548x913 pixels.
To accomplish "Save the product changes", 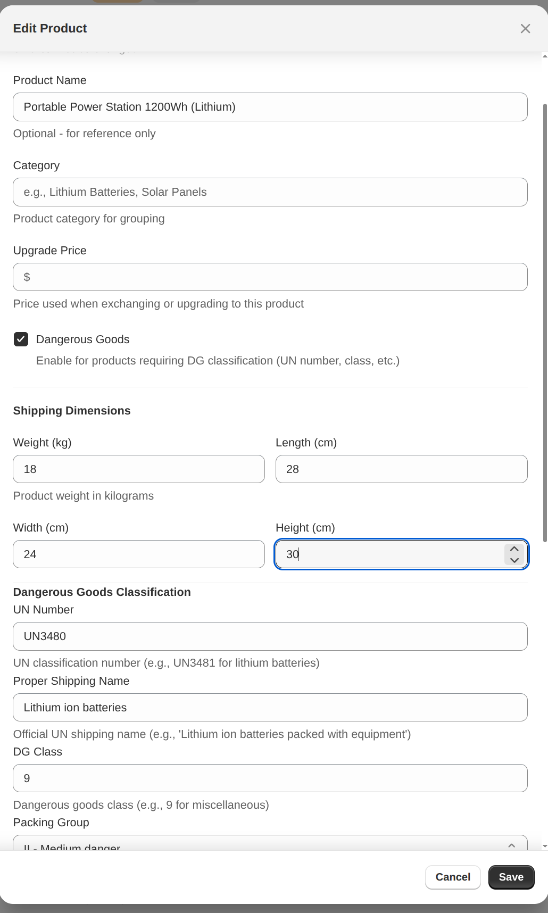I will click(x=511, y=877).
